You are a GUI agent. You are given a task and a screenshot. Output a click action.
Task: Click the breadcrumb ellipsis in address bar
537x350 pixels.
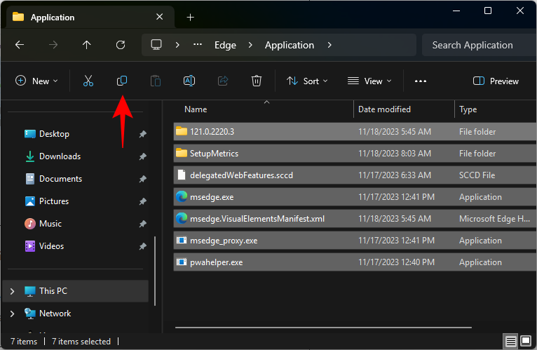(x=198, y=45)
